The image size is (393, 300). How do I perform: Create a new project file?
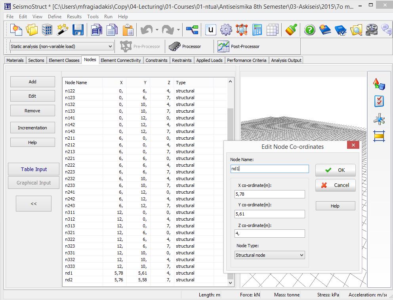click(x=16, y=30)
